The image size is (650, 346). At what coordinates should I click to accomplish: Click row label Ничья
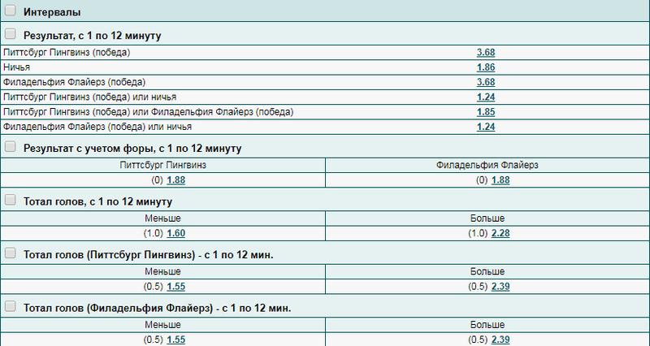coord(16,67)
